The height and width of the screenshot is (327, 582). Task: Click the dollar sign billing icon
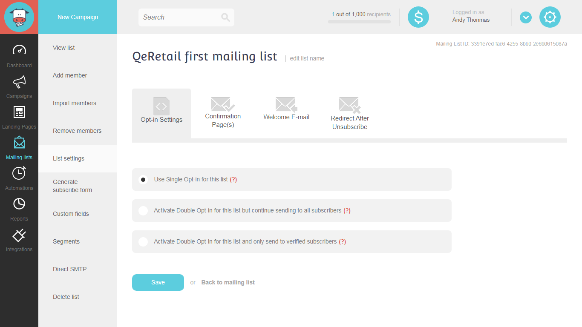[x=418, y=17]
